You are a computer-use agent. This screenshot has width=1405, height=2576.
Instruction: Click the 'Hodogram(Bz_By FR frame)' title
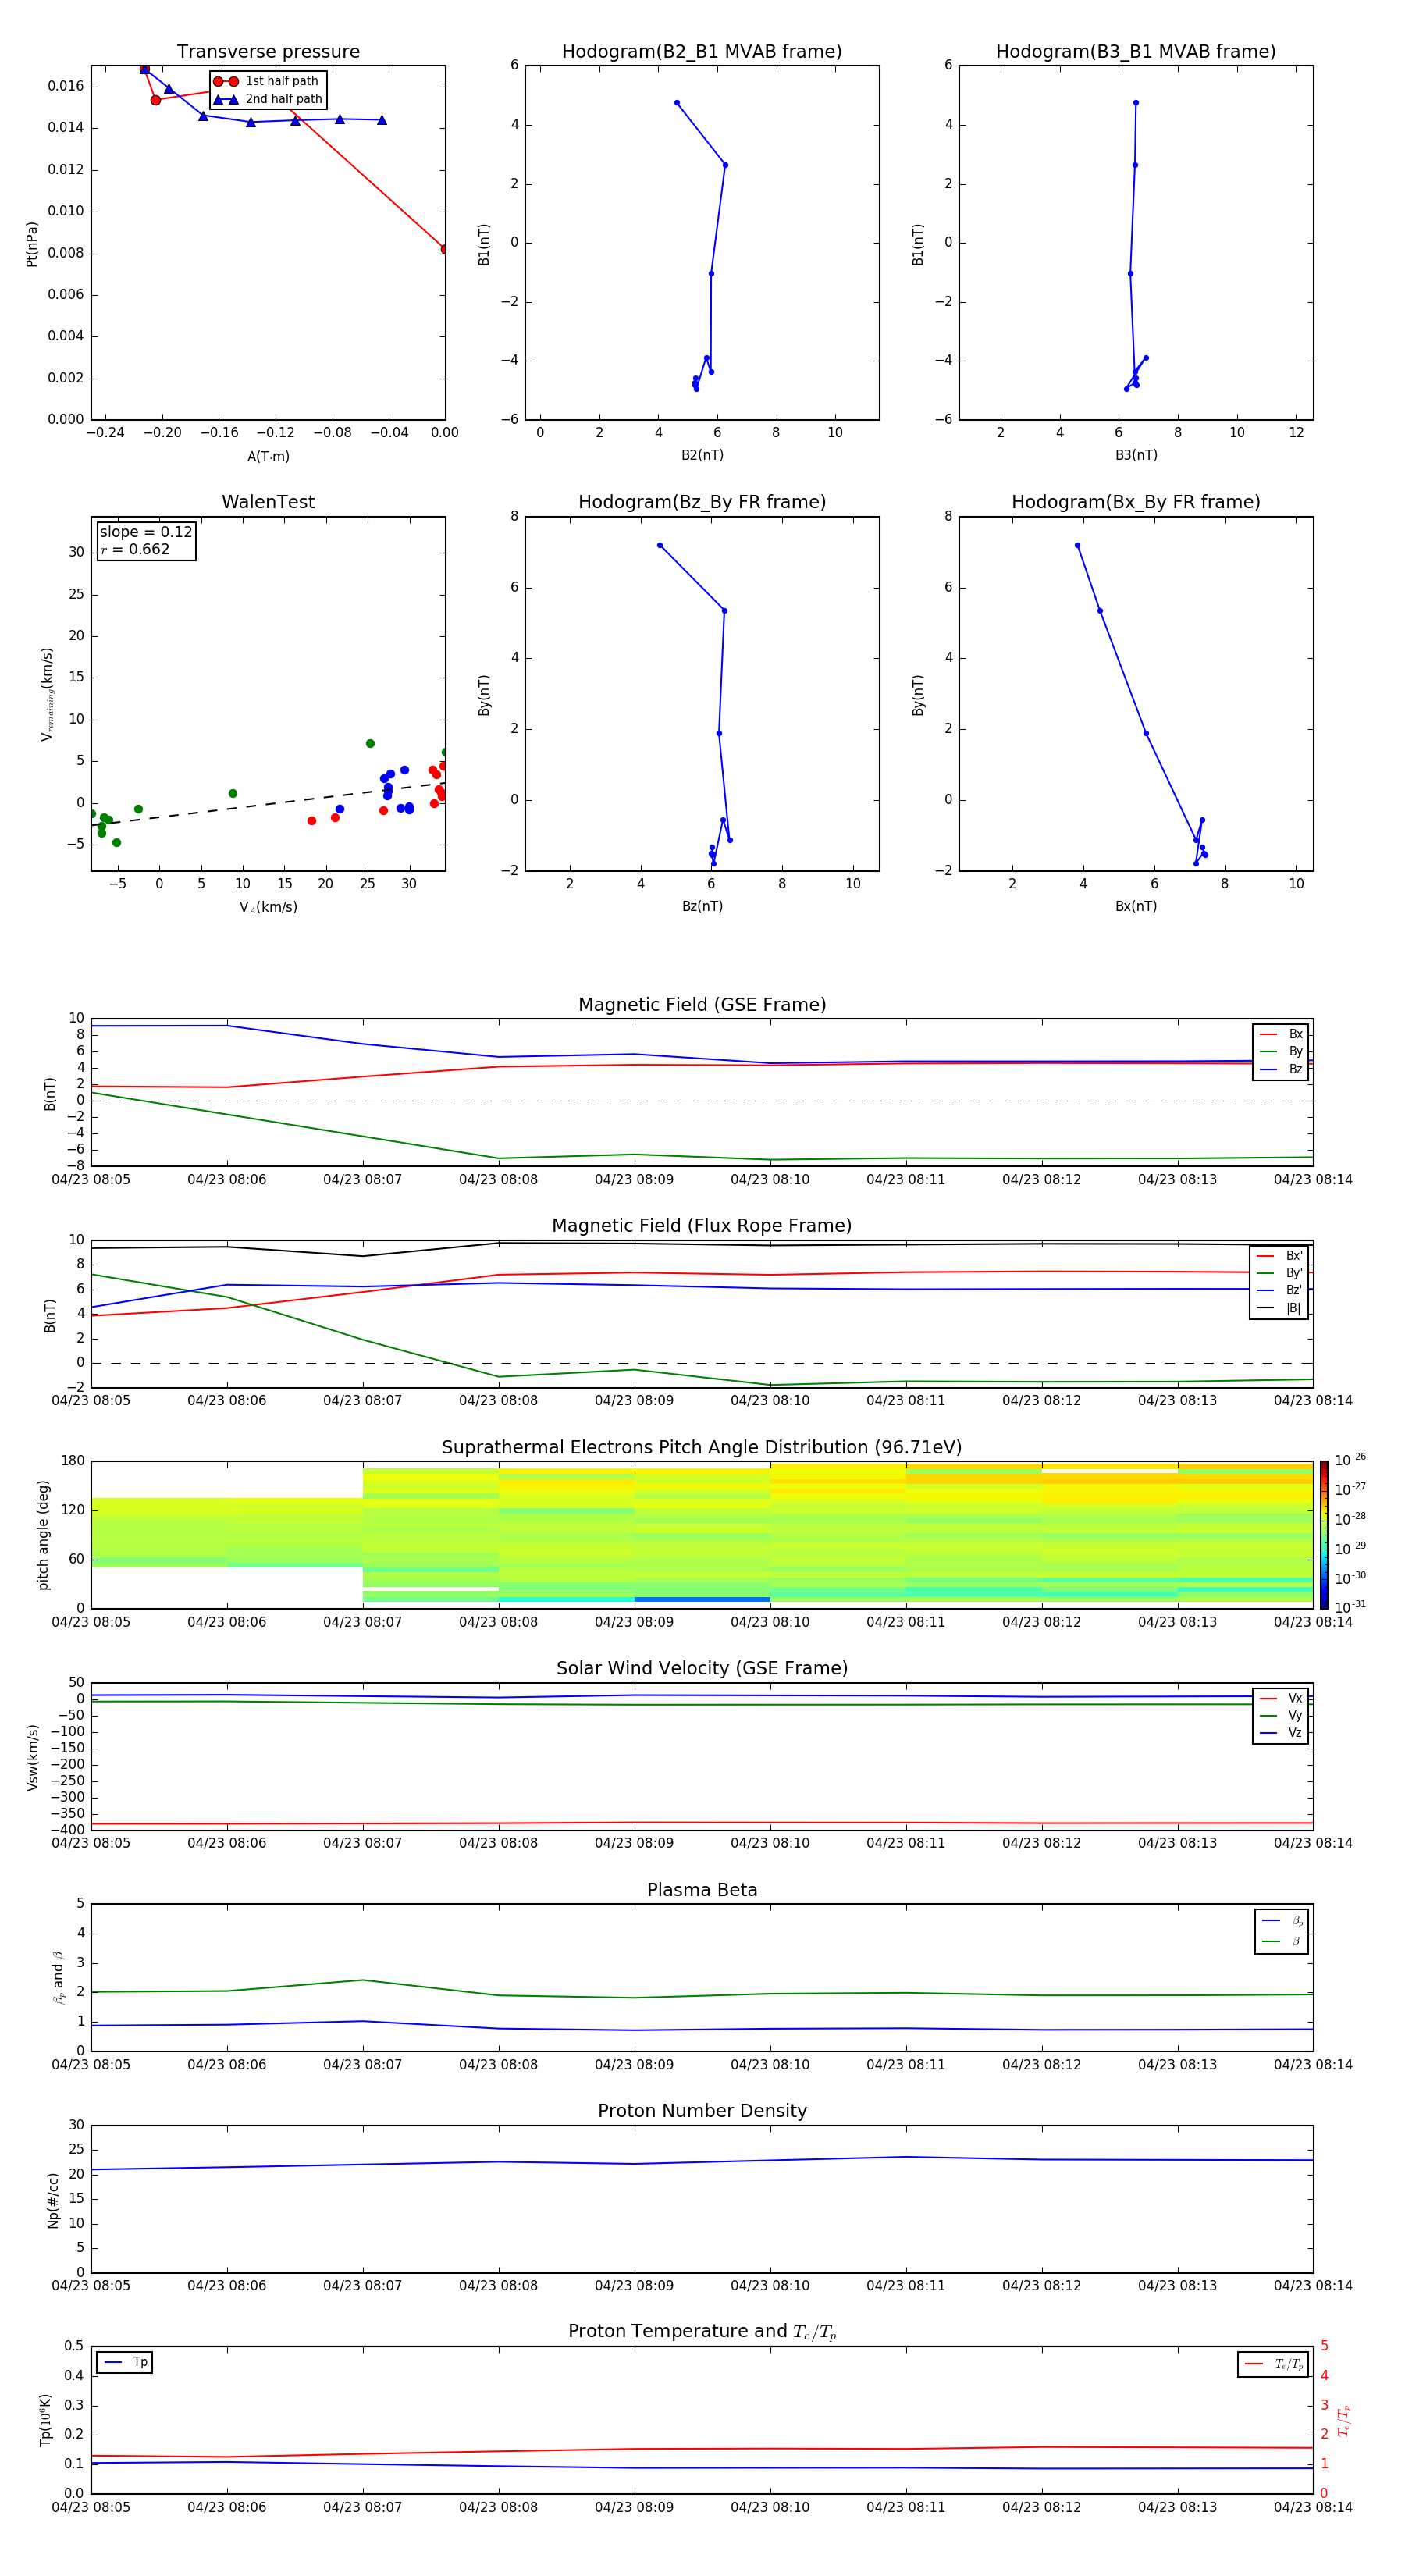(702, 502)
